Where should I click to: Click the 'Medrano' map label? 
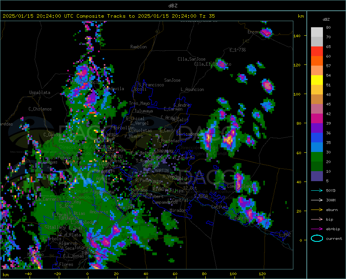[139, 190]
